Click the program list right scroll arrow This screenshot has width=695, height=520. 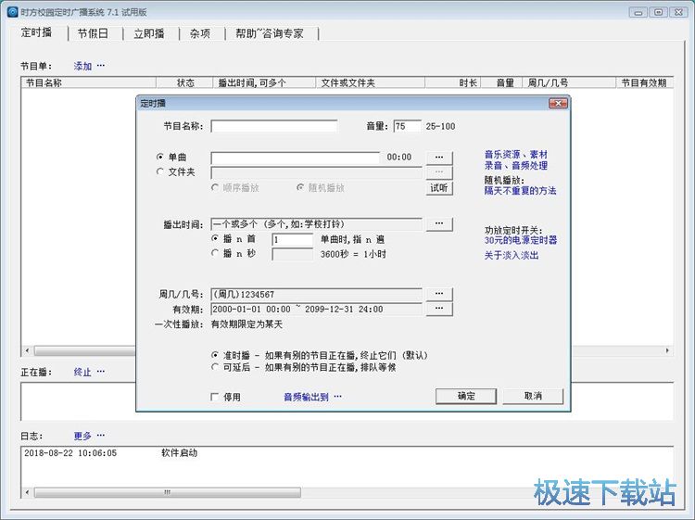click(x=667, y=350)
